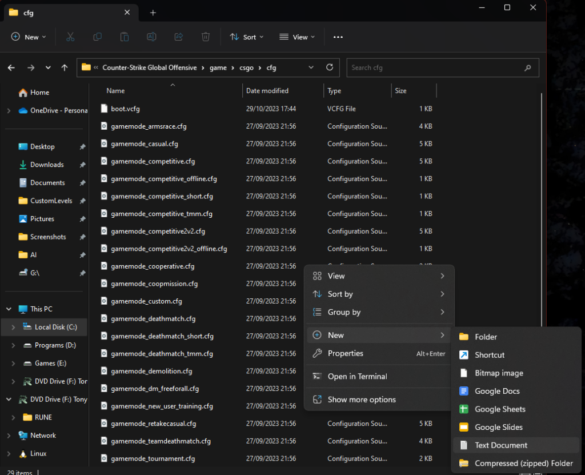Open Documents in the navigation pane
585x475 pixels.
[x=47, y=183]
